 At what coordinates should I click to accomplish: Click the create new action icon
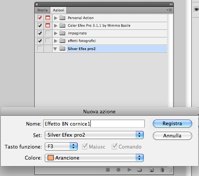[x=151, y=170]
